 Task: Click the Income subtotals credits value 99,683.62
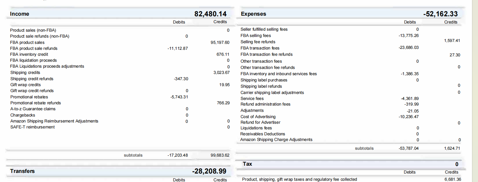[220, 155]
